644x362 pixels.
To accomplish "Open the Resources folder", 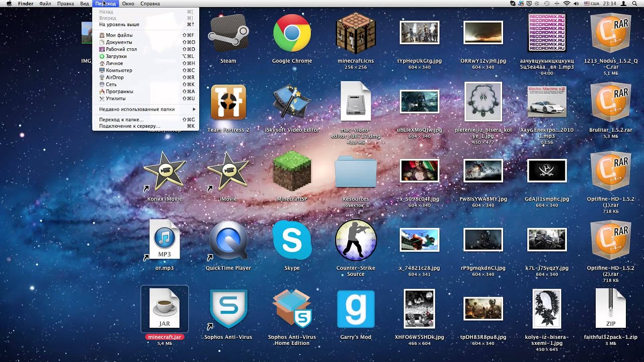I will tap(356, 172).
